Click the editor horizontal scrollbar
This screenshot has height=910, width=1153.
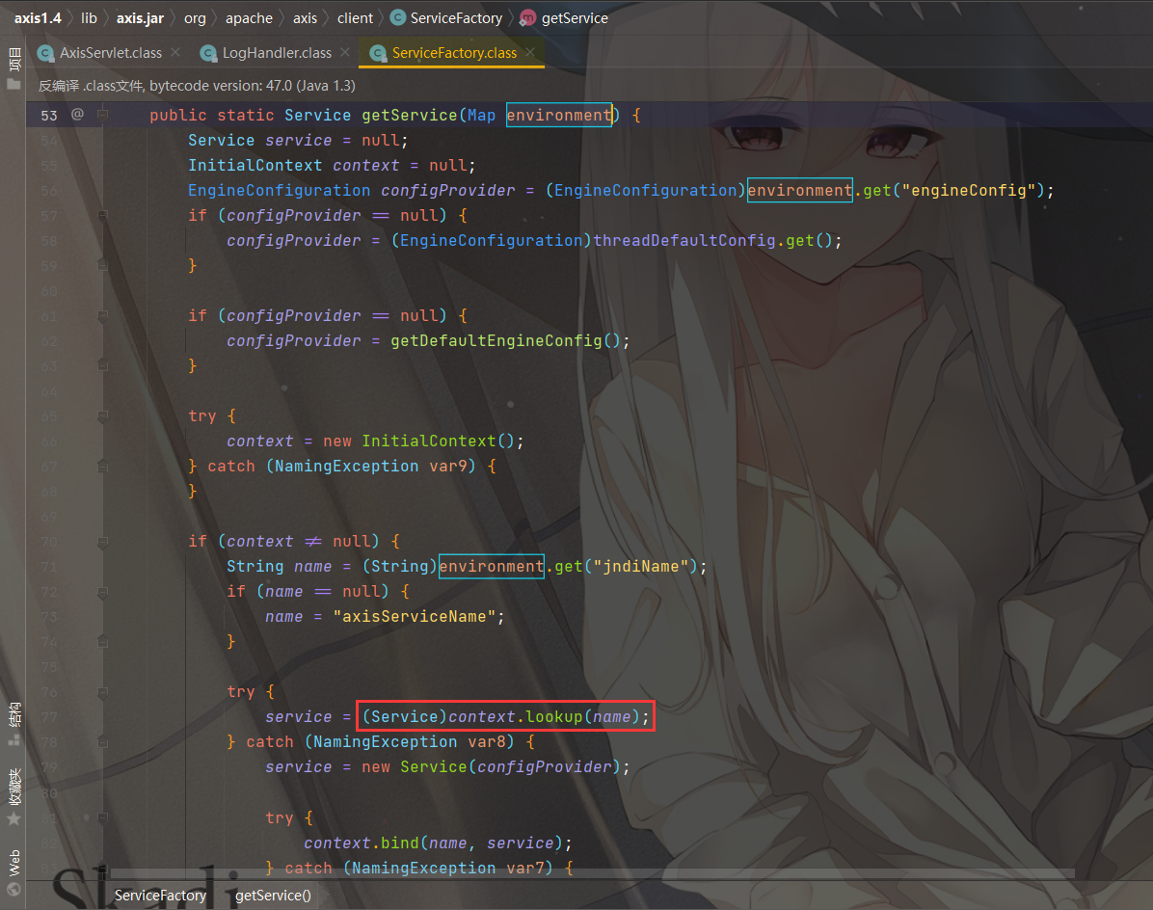click(x=592, y=874)
